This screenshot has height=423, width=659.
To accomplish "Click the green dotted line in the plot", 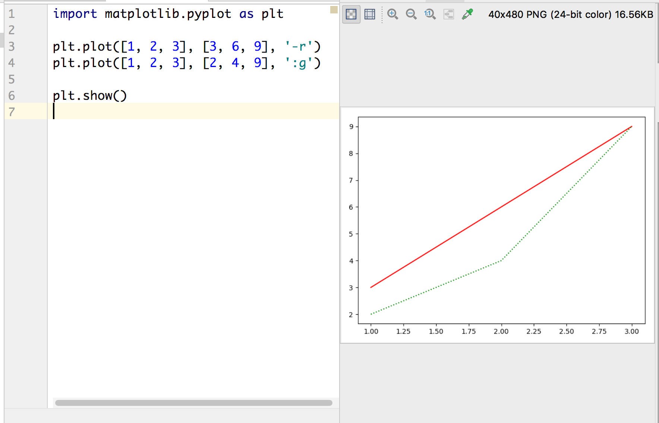I will click(436, 288).
